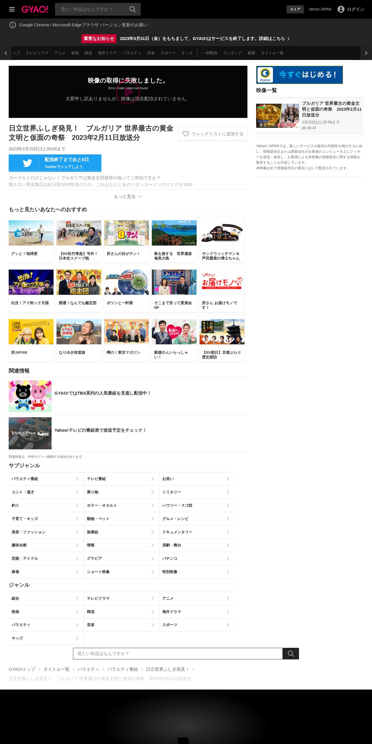
Task: Open 日本史スクープ砲 thumbnail
Action: (79, 233)
